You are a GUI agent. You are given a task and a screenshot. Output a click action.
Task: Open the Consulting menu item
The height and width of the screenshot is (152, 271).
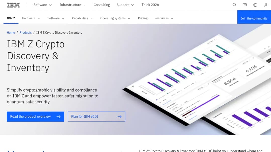click(102, 5)
